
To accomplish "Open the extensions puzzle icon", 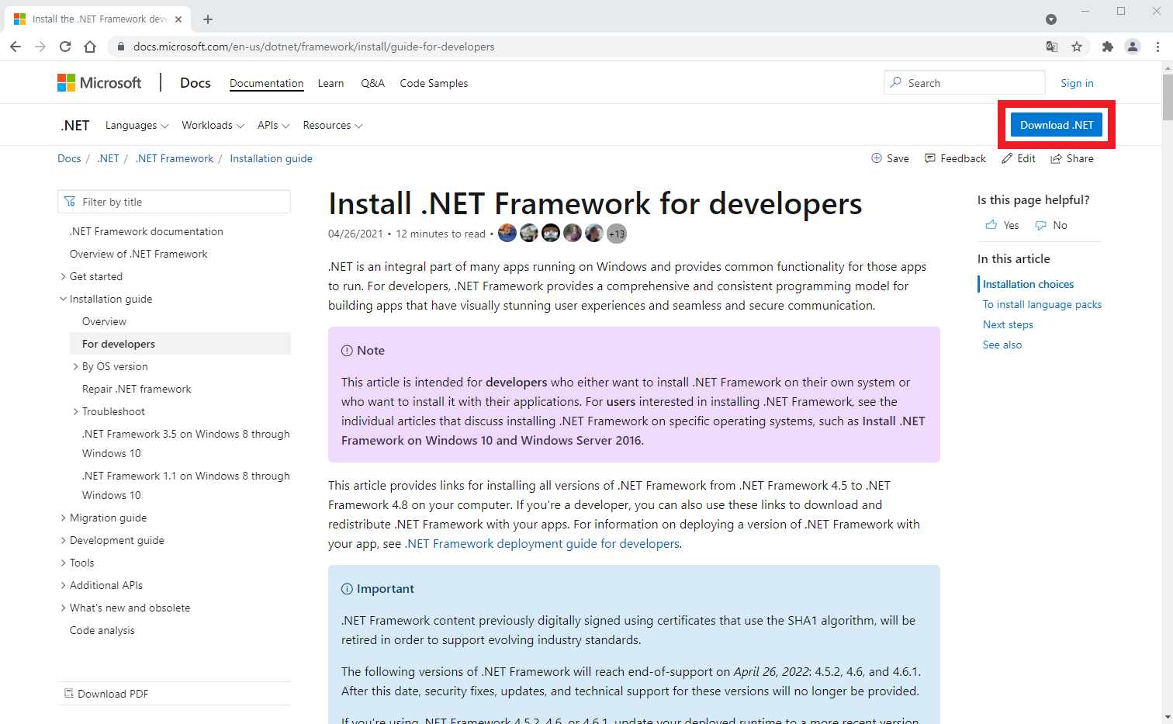I will (1108, 47).
